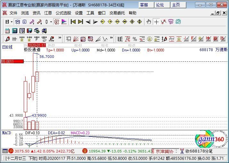Open the 公式选股 menu

click(63, 13)
